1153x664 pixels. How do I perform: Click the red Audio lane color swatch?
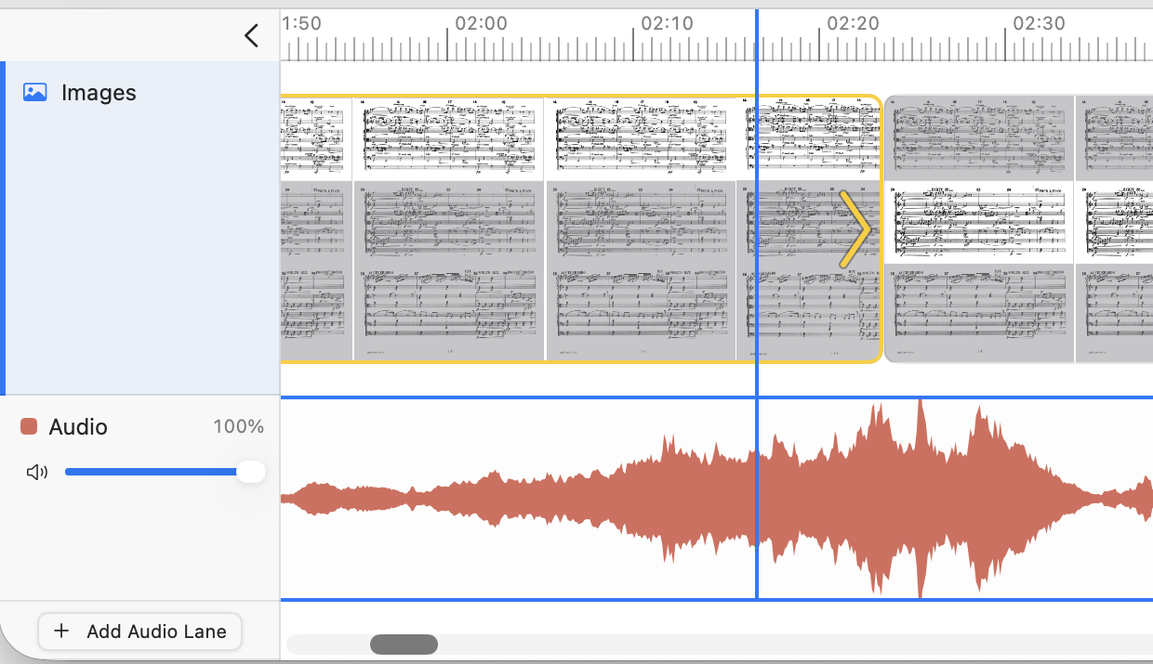[x=29, y=426]
